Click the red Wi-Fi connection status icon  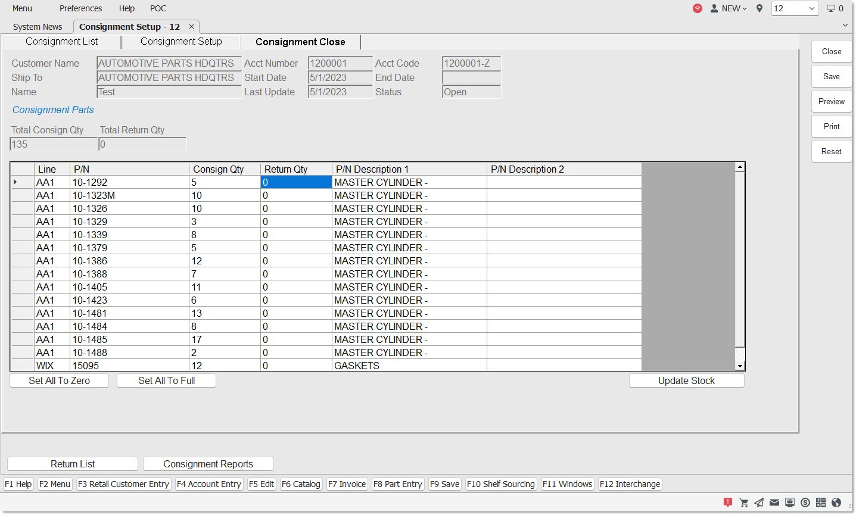pos(697,8)
